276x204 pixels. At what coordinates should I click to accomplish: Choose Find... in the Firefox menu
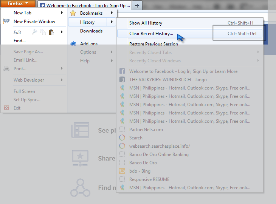(20, 41)
